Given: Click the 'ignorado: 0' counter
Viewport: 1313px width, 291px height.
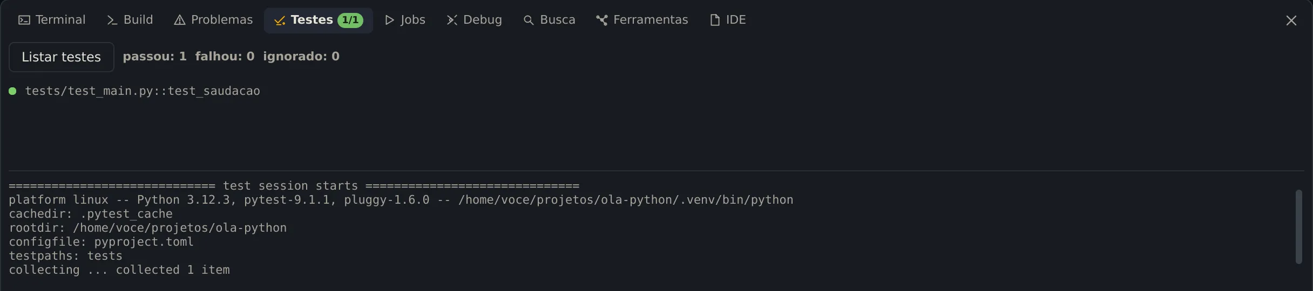Looking at the screenshot, I should (x=301, y=57).
